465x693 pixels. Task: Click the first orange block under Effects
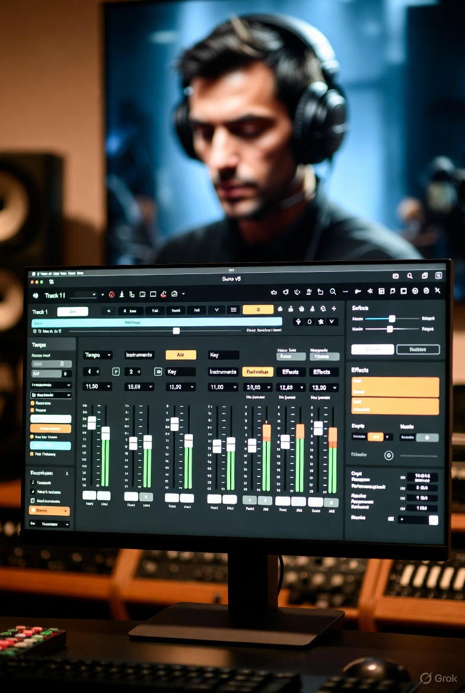tap(395, 387)
